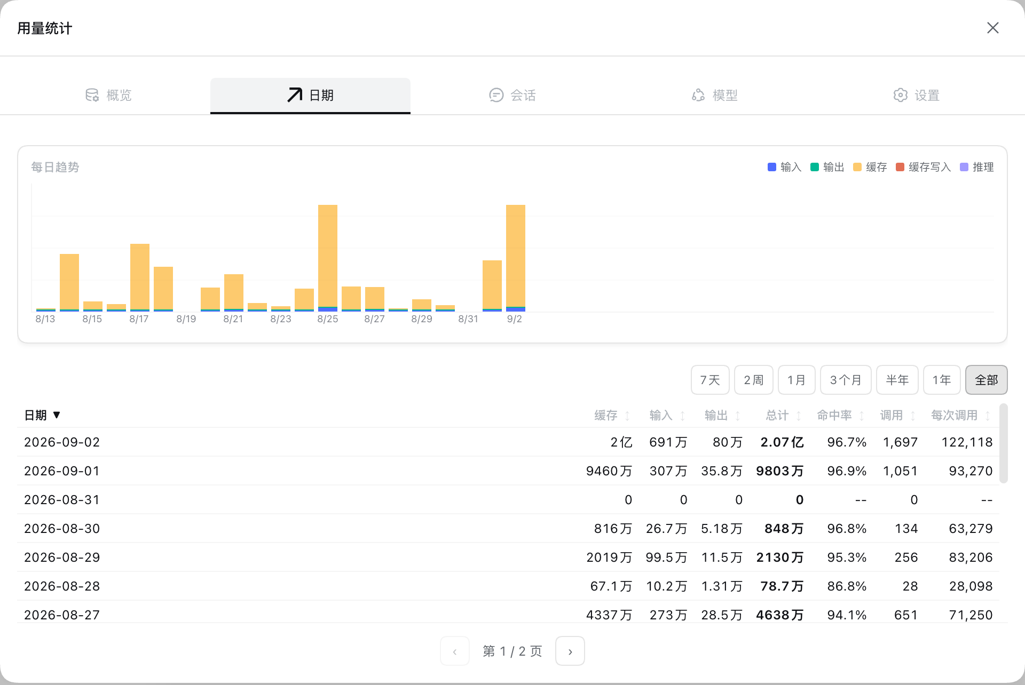
Task: Select row 2026-09-02
Action: coord(508,442)
